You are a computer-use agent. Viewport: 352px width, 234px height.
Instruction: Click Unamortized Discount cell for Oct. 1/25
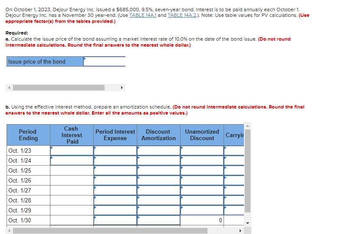click(202, 170)
